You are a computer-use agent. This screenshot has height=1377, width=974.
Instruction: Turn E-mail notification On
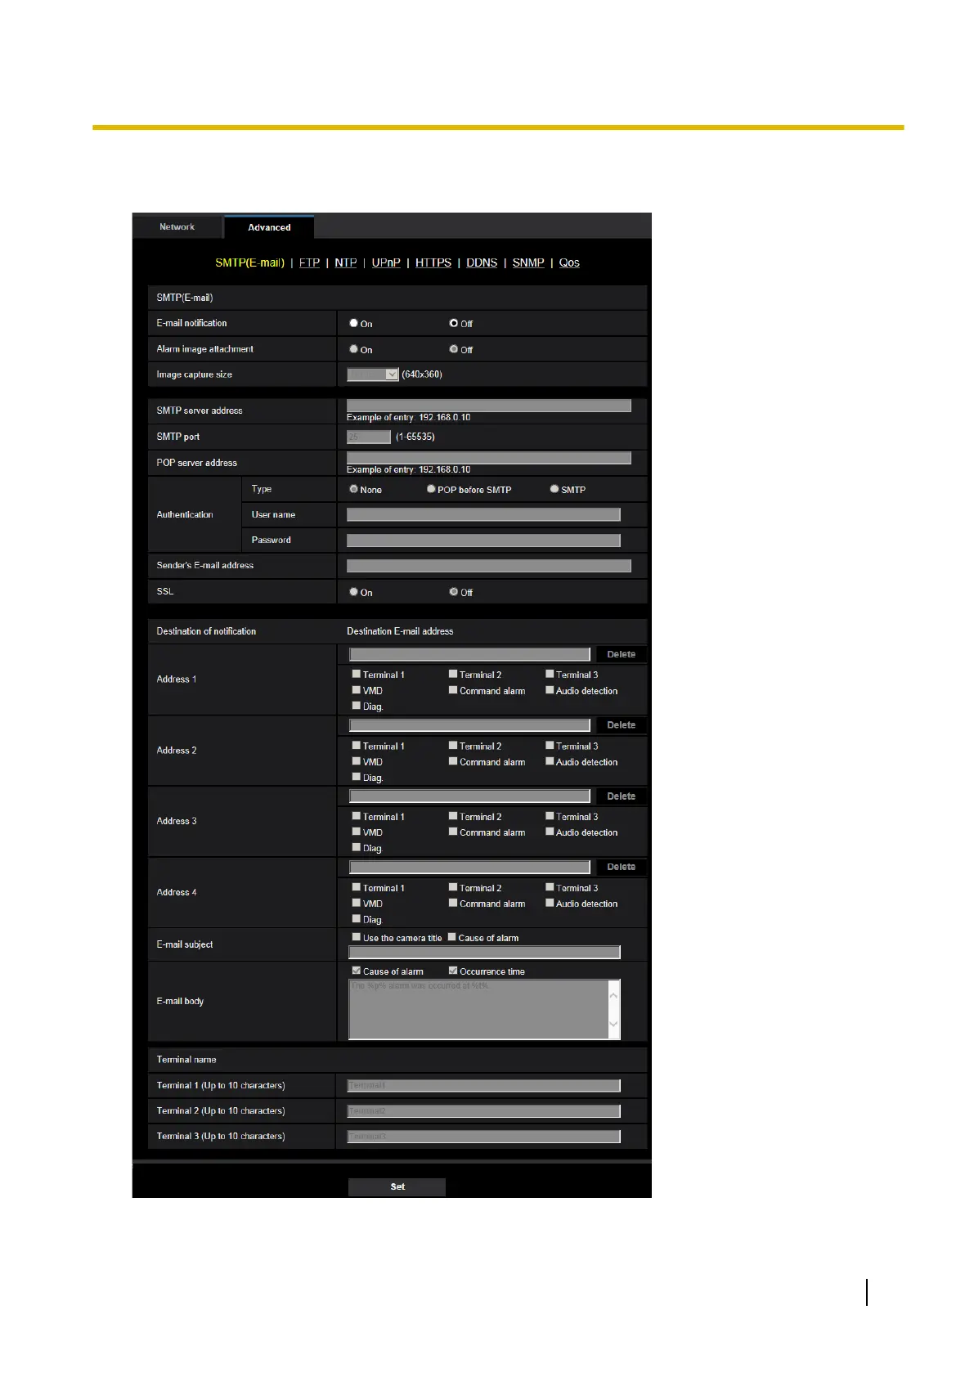pos(354,323)
